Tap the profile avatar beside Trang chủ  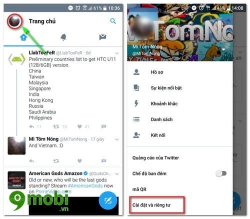[x=14, y=21]
